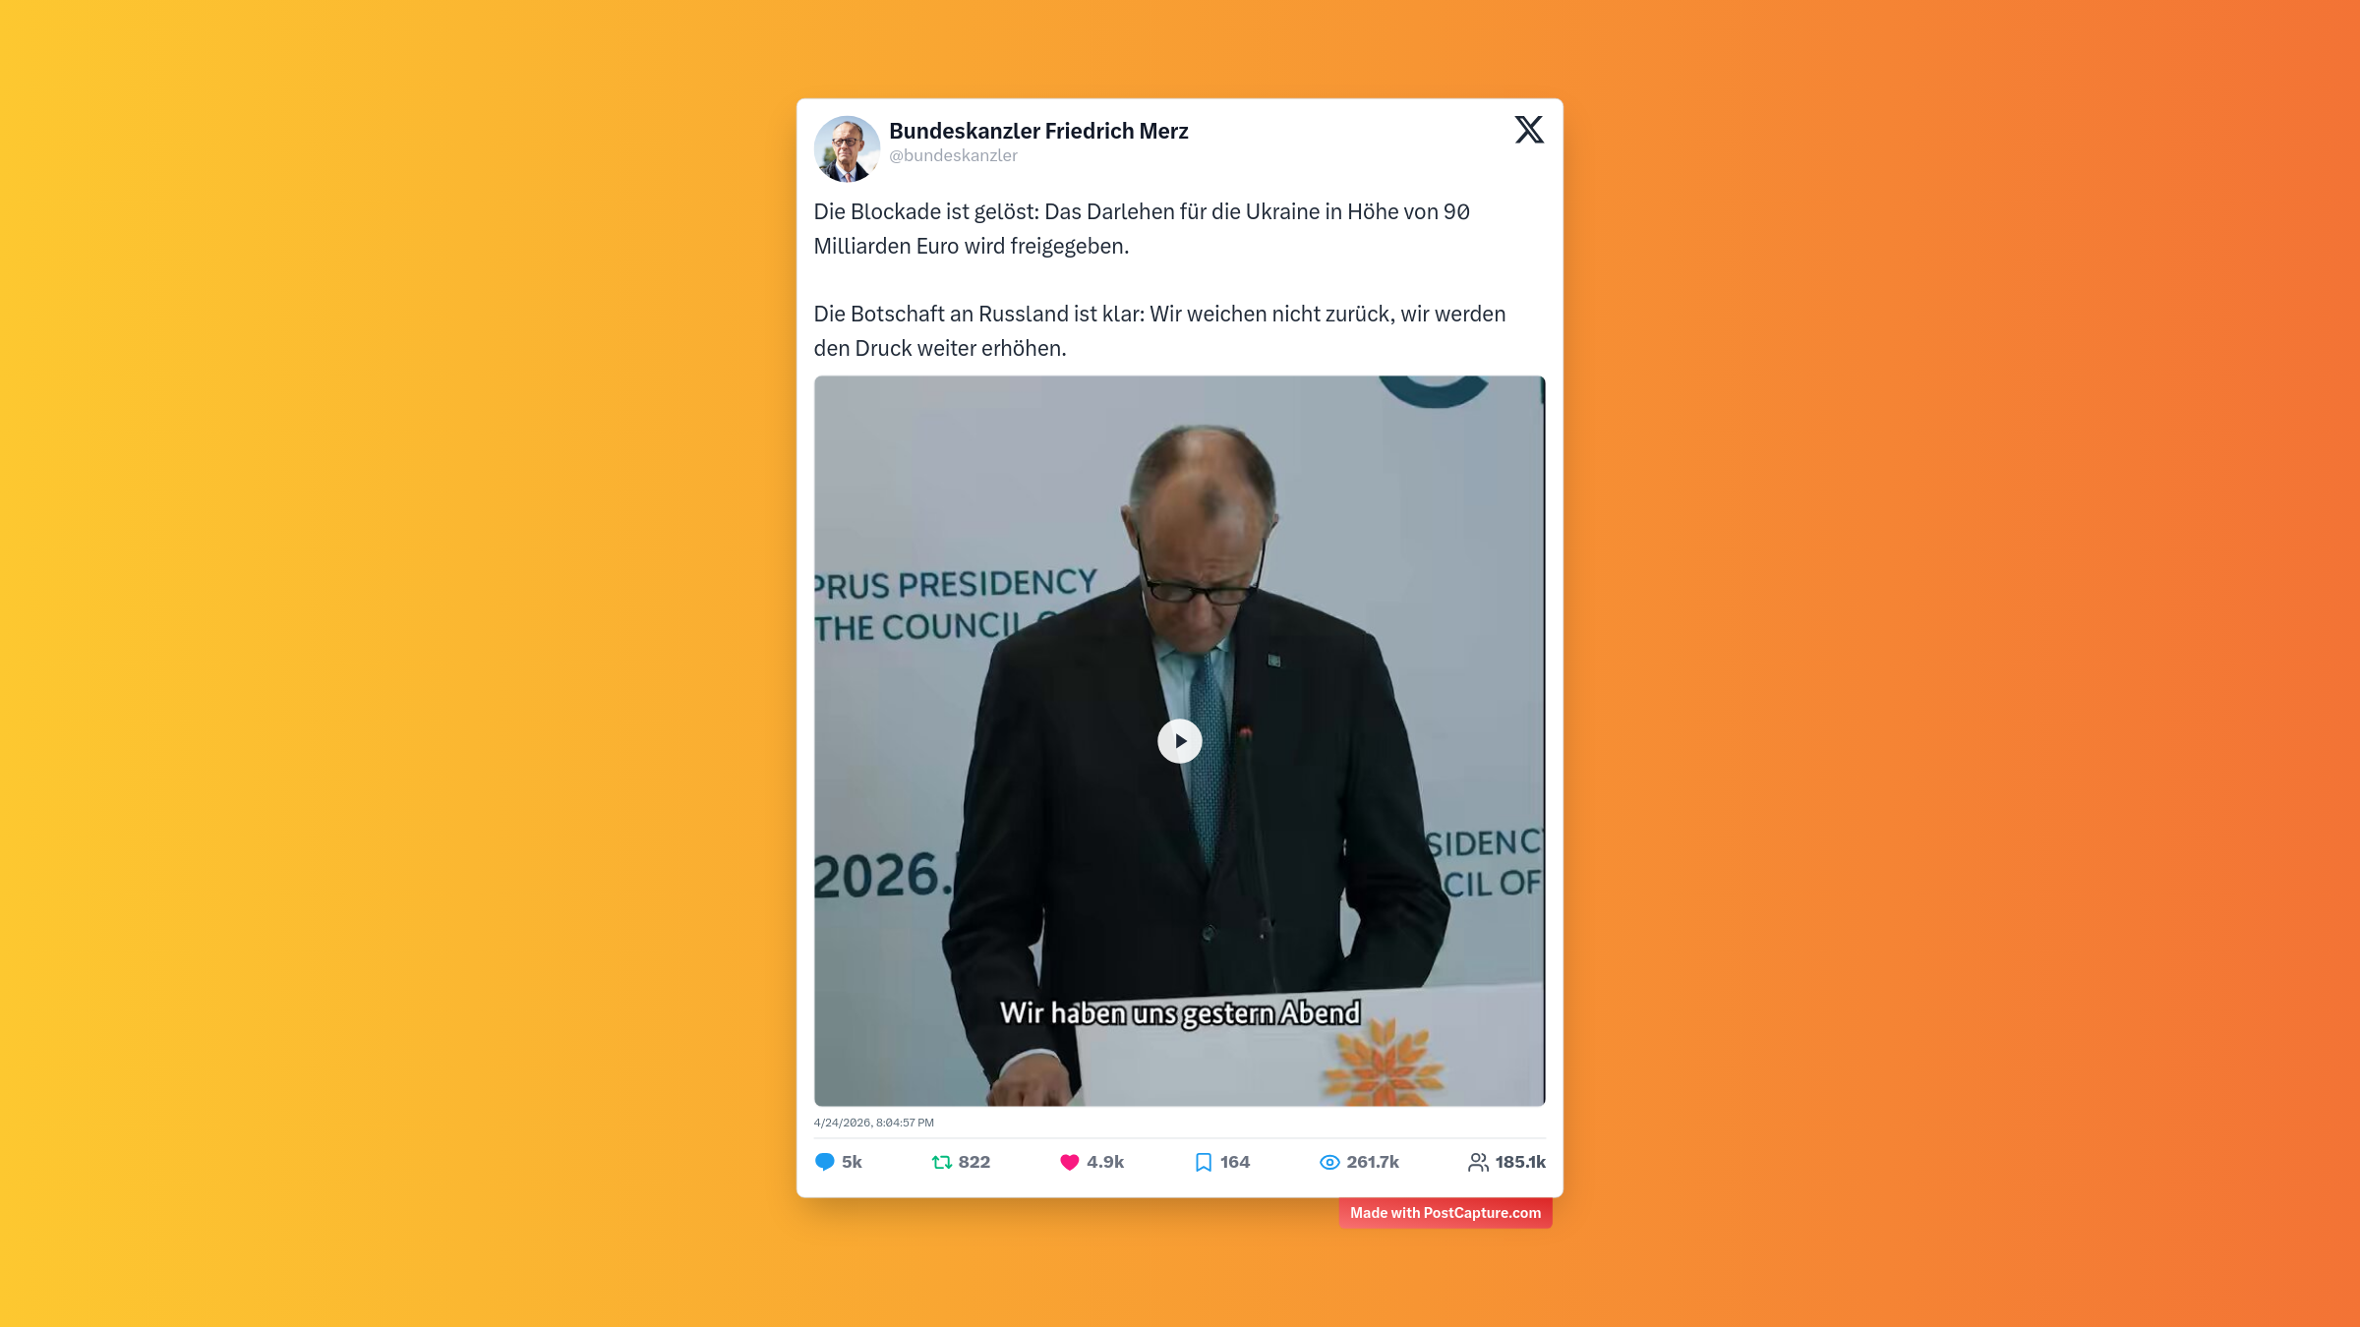Open Friedrich Merz profile avatar
The image size is (2360, 1327).
[x=847, y=148]
